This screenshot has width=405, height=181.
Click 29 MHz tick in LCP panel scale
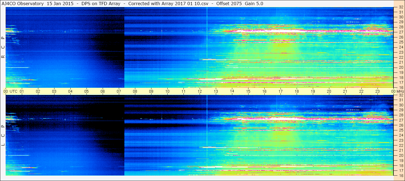pyautogui.click(x=401, y=110)
